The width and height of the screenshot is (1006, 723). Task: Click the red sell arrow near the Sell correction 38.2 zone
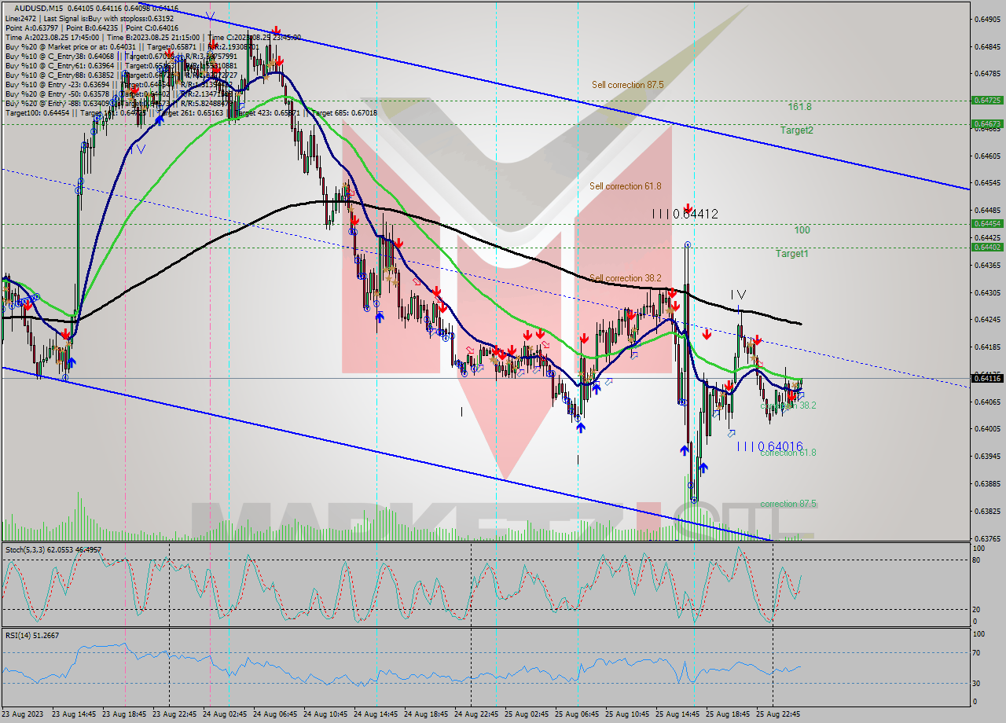click(674, 293)
